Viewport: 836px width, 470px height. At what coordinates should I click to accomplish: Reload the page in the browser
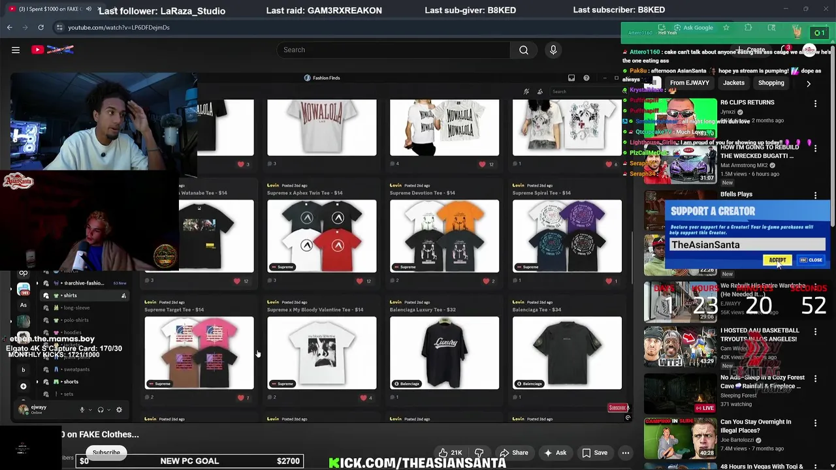pos(40,27)
